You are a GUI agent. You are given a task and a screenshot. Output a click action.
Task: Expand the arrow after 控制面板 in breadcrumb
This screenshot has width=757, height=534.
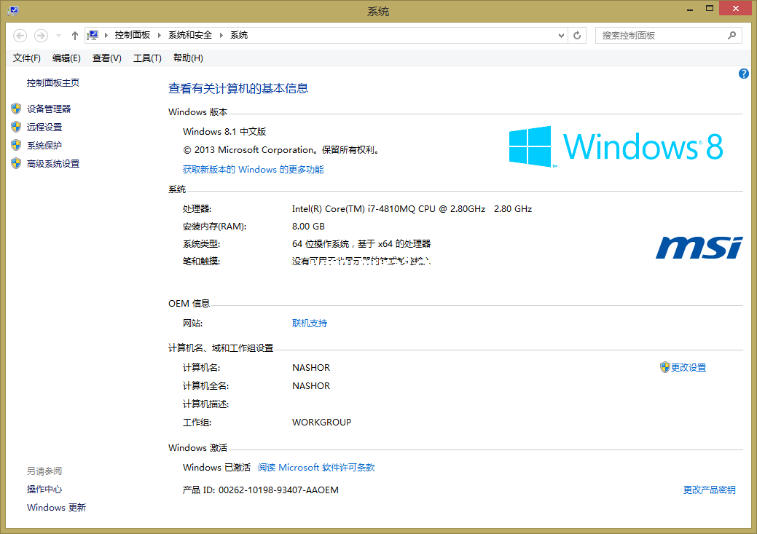(x=160, y=35)
